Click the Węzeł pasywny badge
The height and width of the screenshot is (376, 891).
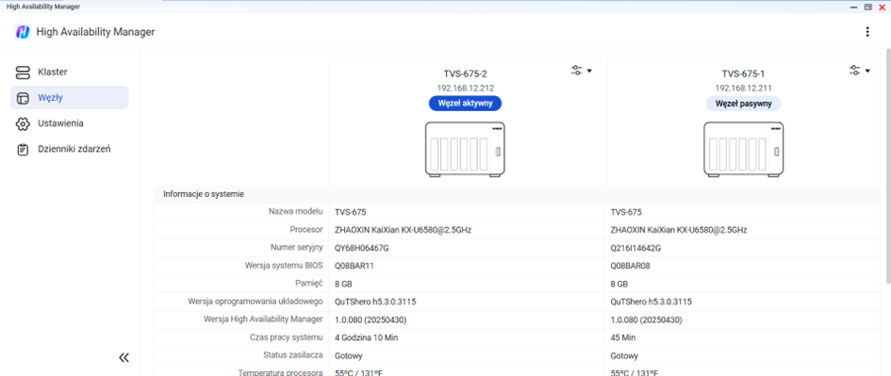click(743, 104)
